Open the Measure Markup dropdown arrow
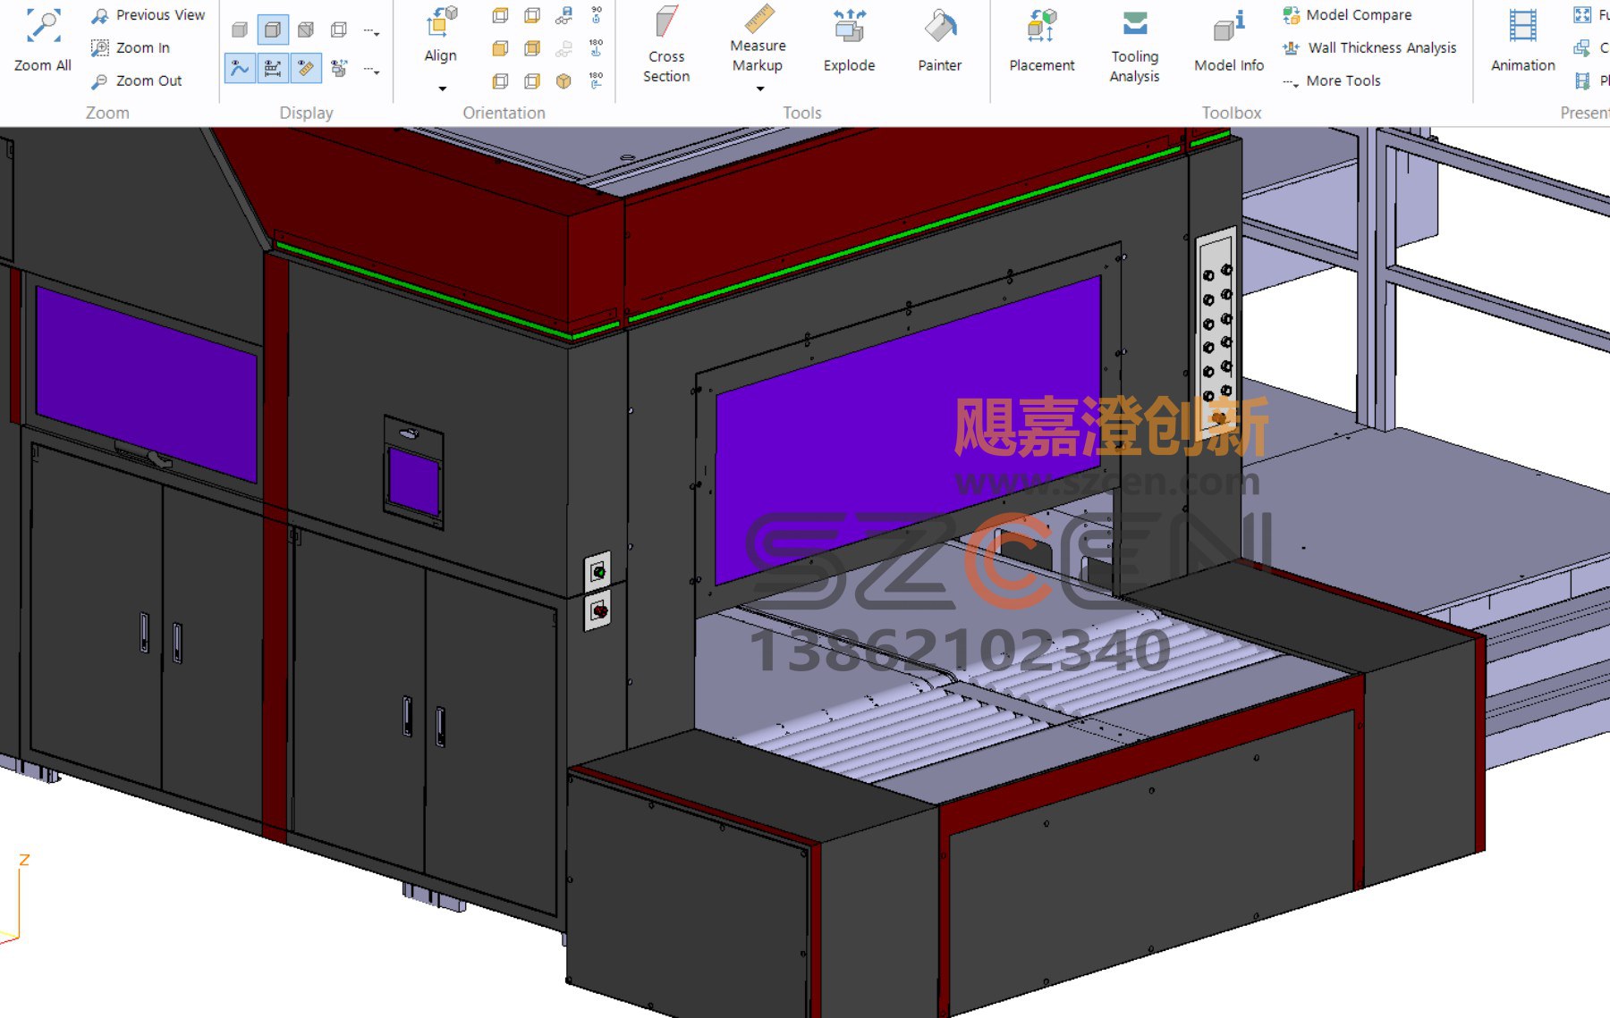1610x1018 pixels. (x=760, y=88)
